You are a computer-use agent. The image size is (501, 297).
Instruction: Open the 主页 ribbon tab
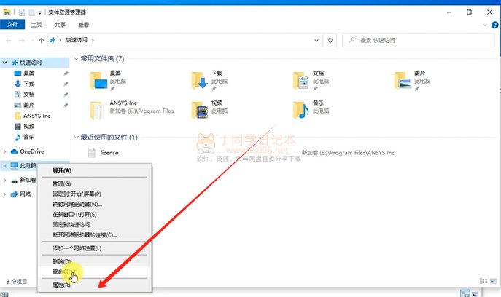pyautogui.click(x=36, y=25)
